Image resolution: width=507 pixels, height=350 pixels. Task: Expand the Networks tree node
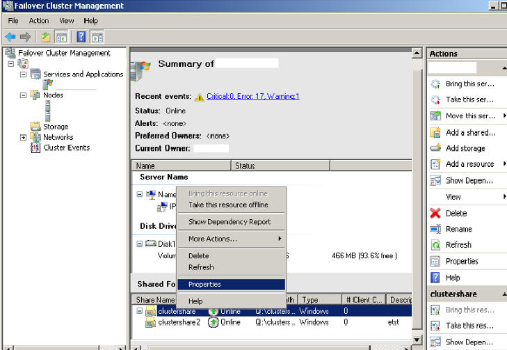click(23, 138)
